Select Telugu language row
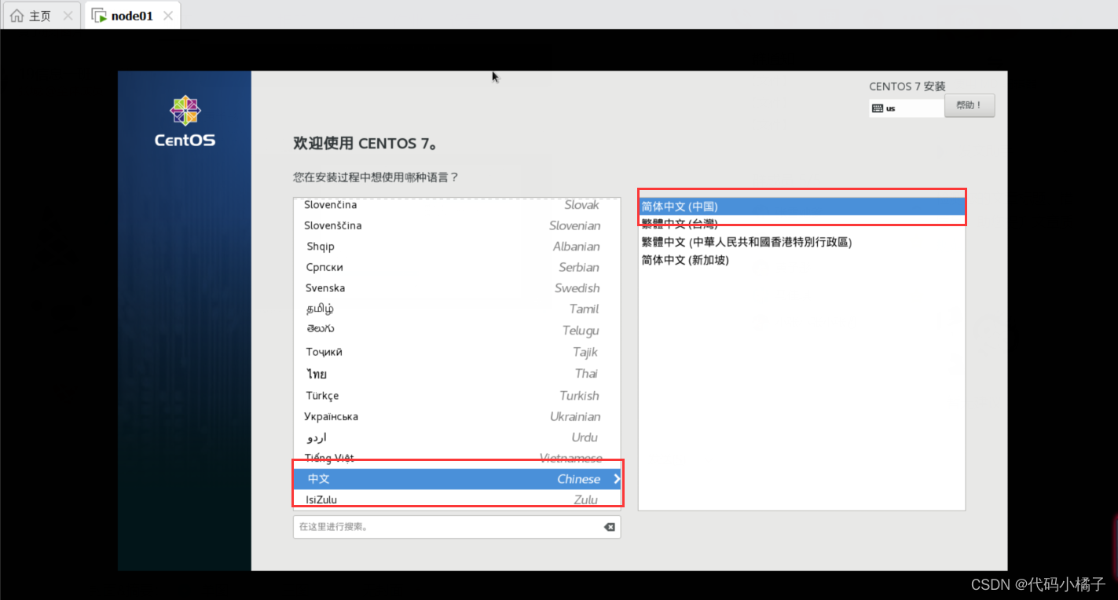1118x600 pixels. tap(456, 330)
